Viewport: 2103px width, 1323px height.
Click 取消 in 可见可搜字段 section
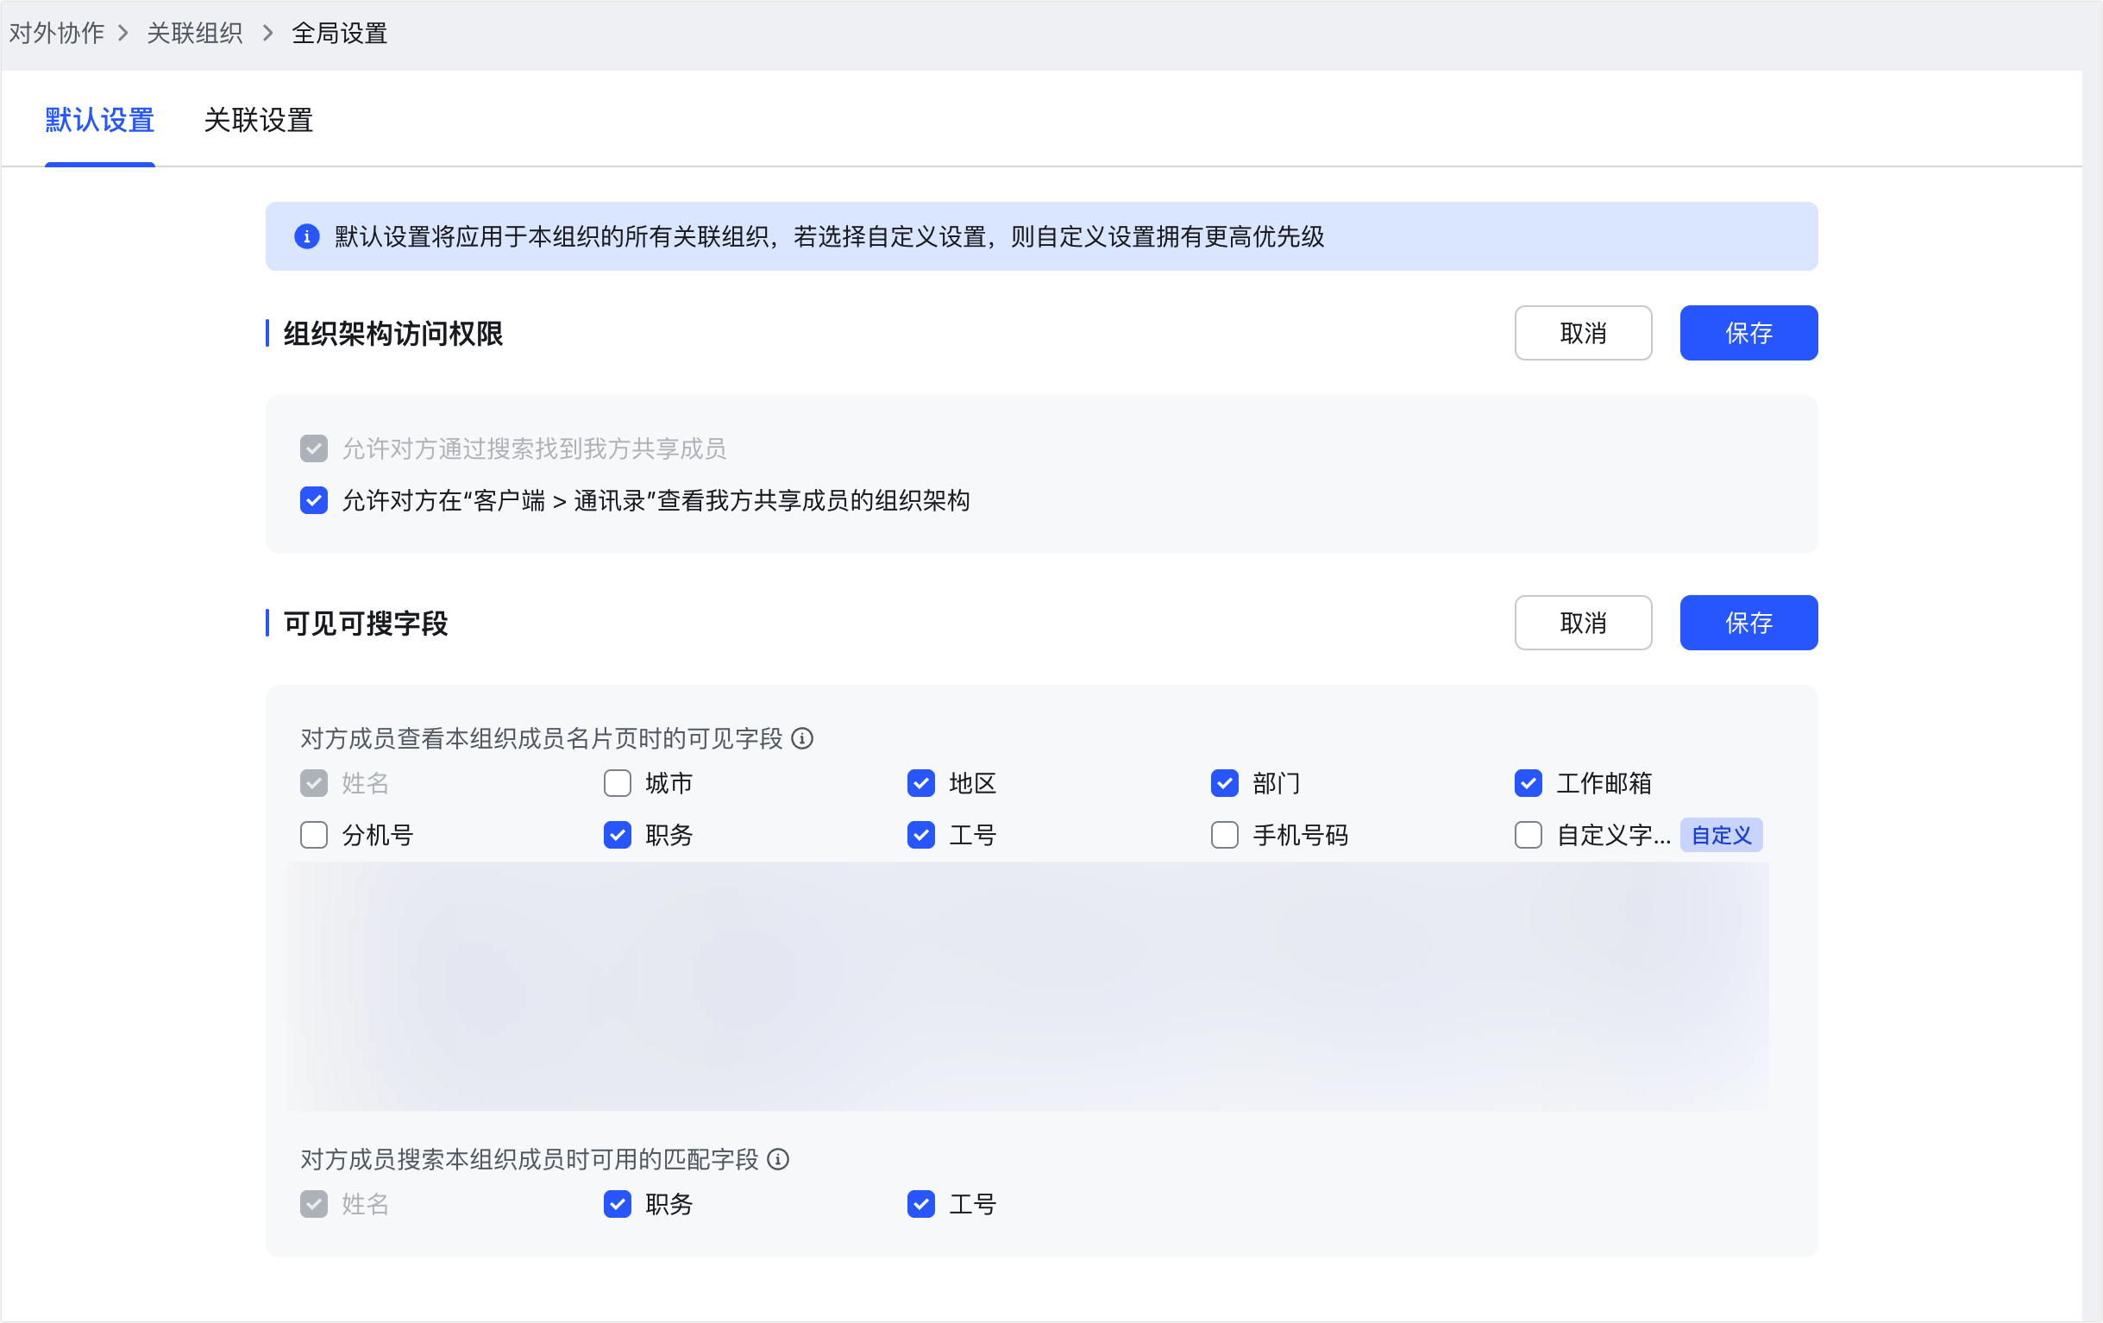click(x=1583, y=623)
